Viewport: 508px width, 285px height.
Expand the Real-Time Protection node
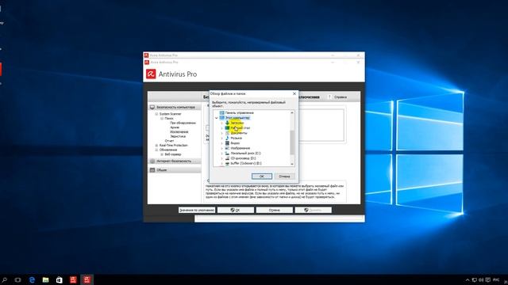pos(156,146)
